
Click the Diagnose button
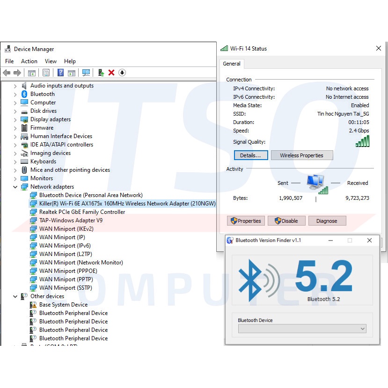click(x=326, y=221)
